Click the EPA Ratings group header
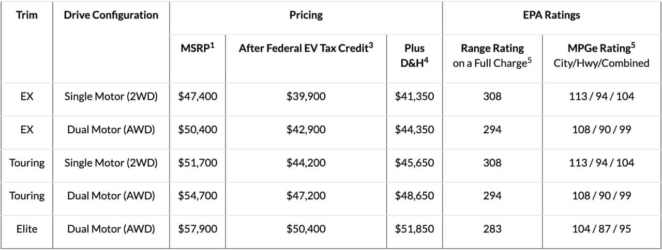Screen dimensions: 662x250 [552, 15]
